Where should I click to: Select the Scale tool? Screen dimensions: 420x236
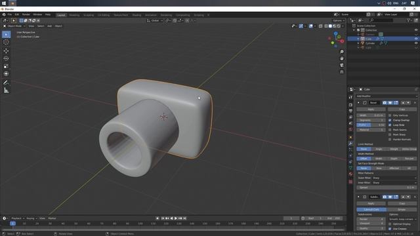[6, 66]
